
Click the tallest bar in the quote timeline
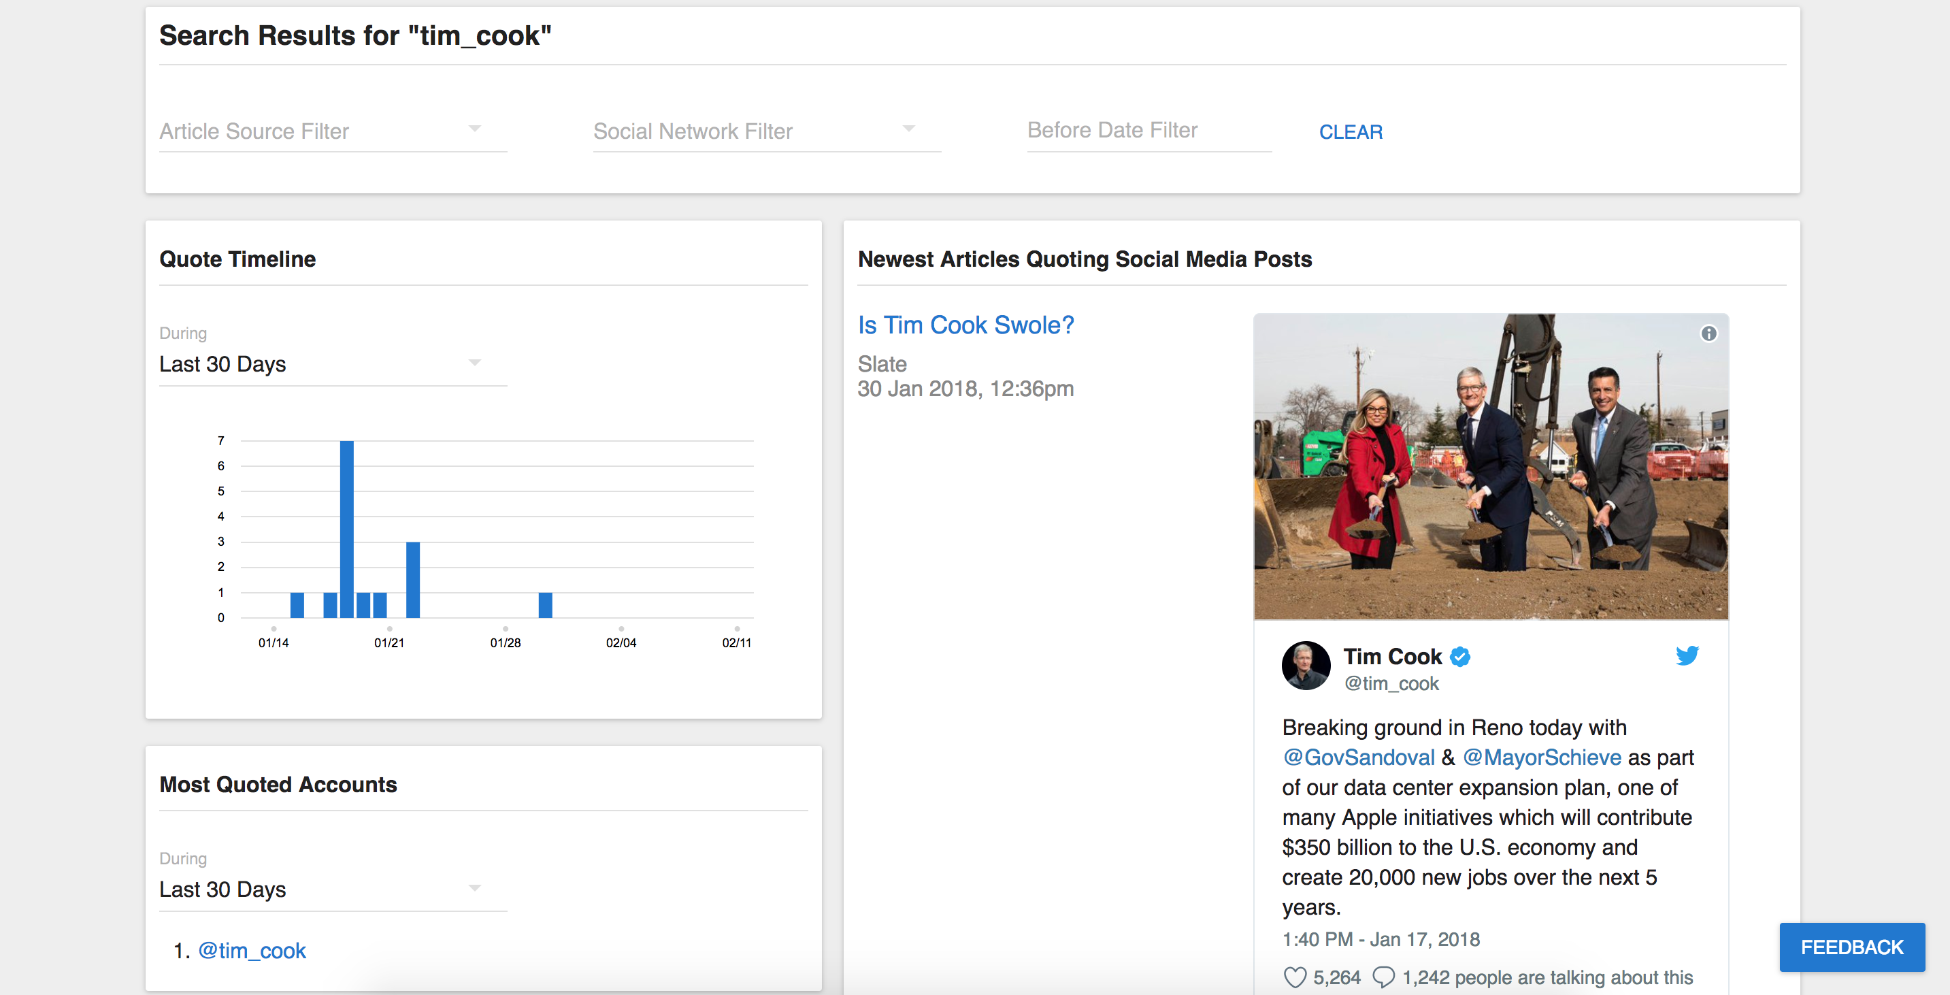click(x=347, y=530)
